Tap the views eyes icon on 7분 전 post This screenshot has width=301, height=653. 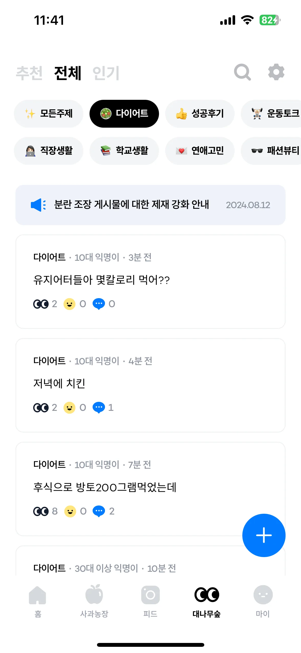41,511
